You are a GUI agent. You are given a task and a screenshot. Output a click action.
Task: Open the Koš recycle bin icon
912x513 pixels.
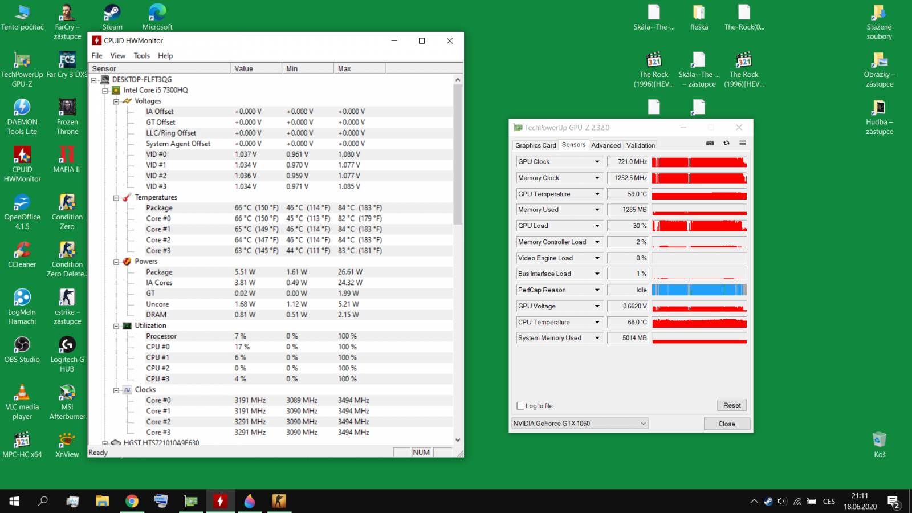880,445
